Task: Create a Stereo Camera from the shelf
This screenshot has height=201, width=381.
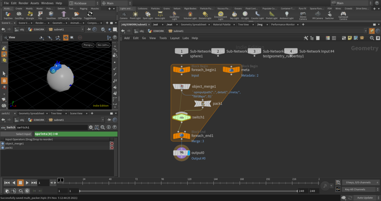Action: [x=303, y=16]
